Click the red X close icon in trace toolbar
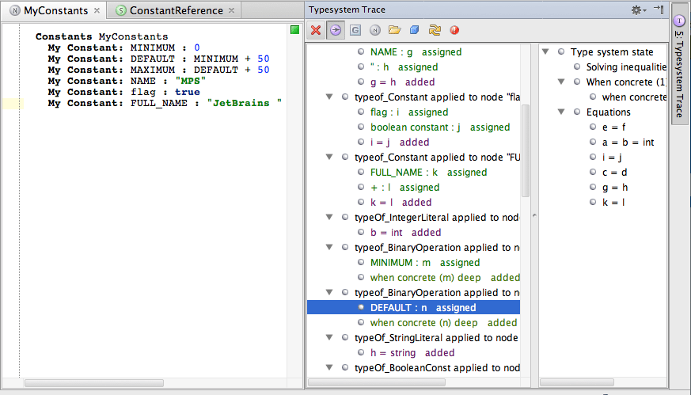Image resolution: width=691 pixels, height=395 pixels. 316,31
